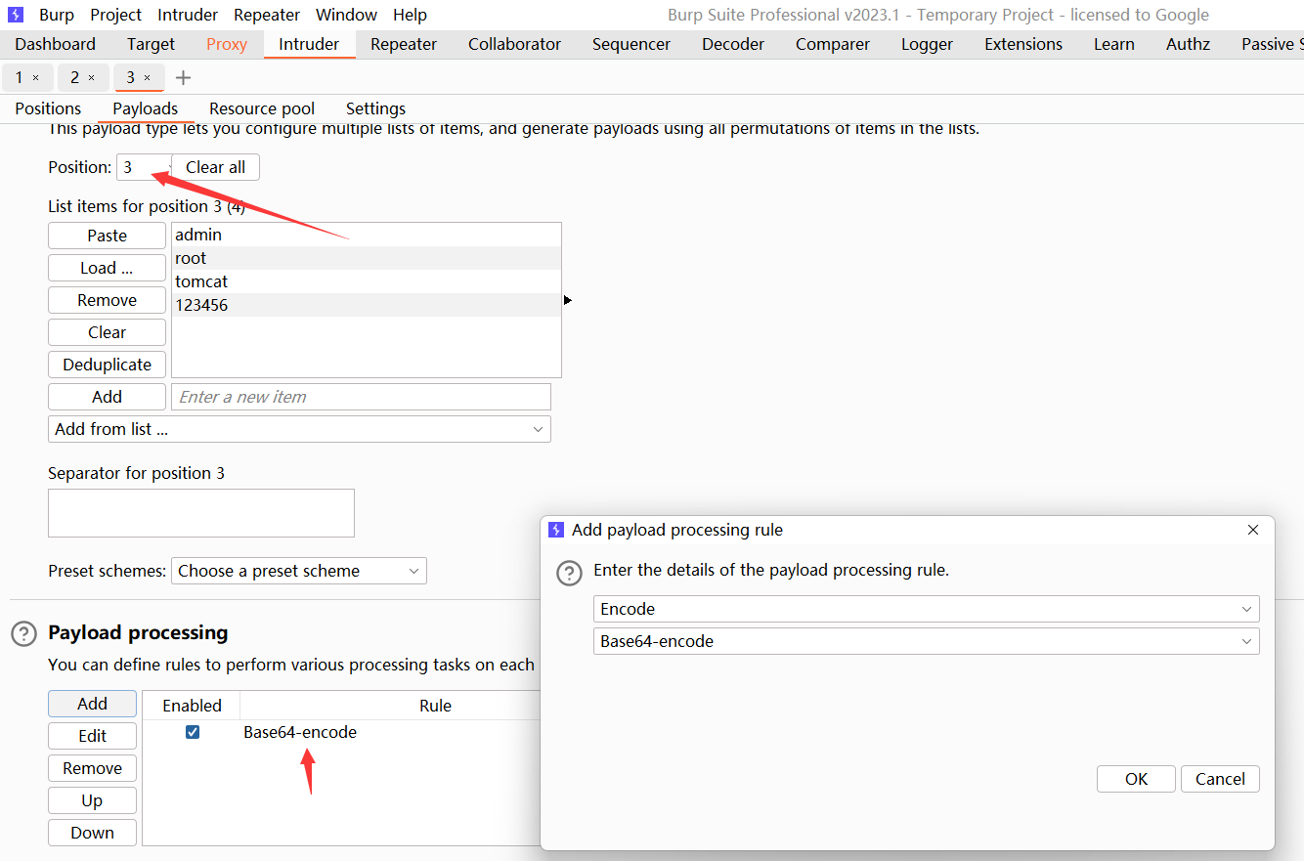Switch to the Dashboard tab

(56, 44)
